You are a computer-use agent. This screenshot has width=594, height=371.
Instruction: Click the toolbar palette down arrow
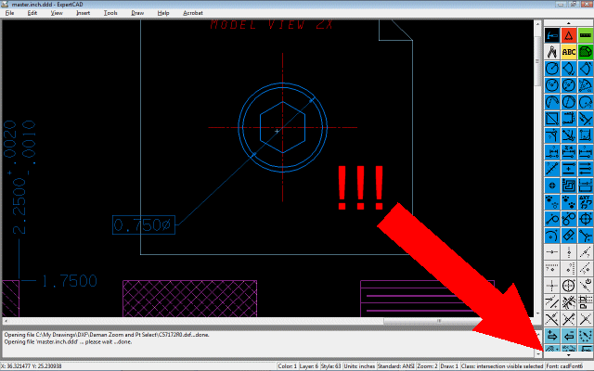click(568, 355)
